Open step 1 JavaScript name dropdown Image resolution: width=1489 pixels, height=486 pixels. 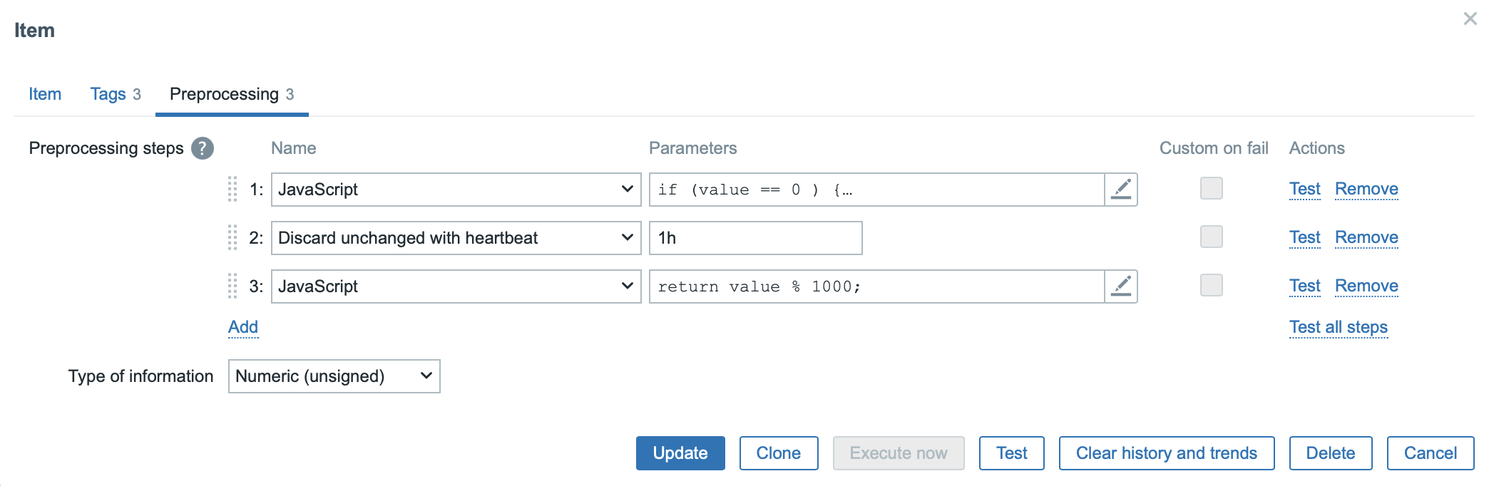pyautogui.click(x=456, y=190)
